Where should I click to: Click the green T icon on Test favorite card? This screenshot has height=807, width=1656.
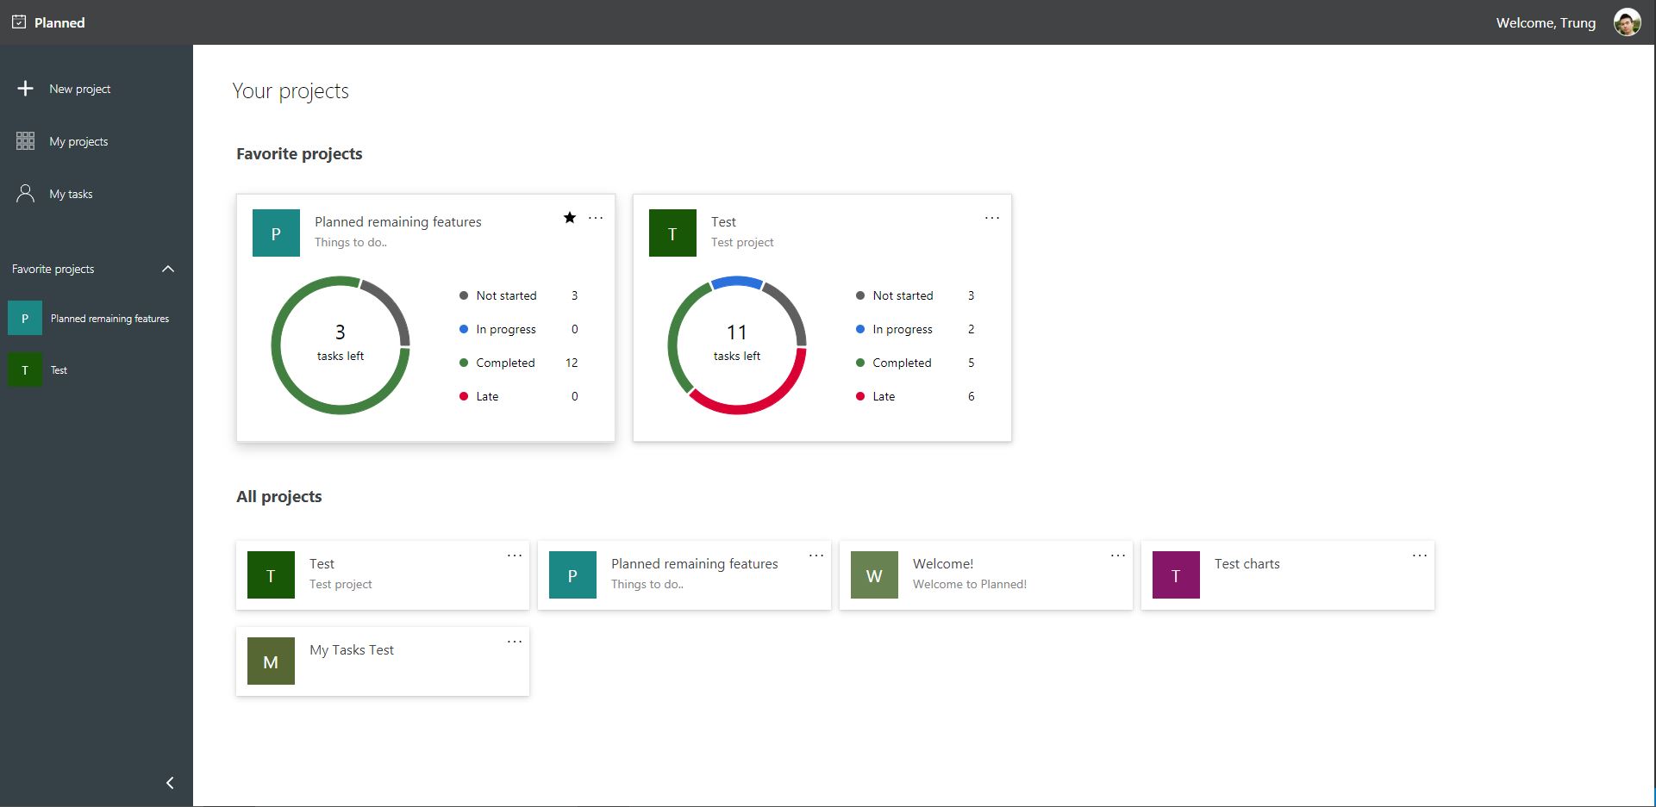click(672, 233)
